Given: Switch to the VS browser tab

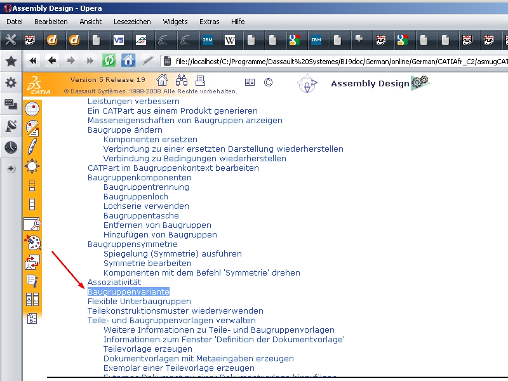Looking at the screenshot, I should pos(119,40).
